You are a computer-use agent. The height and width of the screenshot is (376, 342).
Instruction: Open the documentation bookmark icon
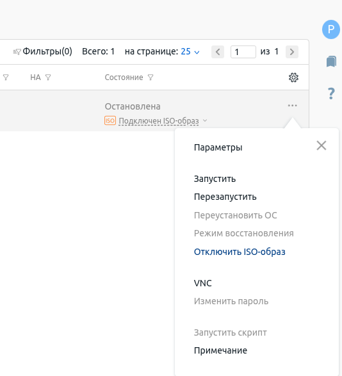click(x=331, y=61)
